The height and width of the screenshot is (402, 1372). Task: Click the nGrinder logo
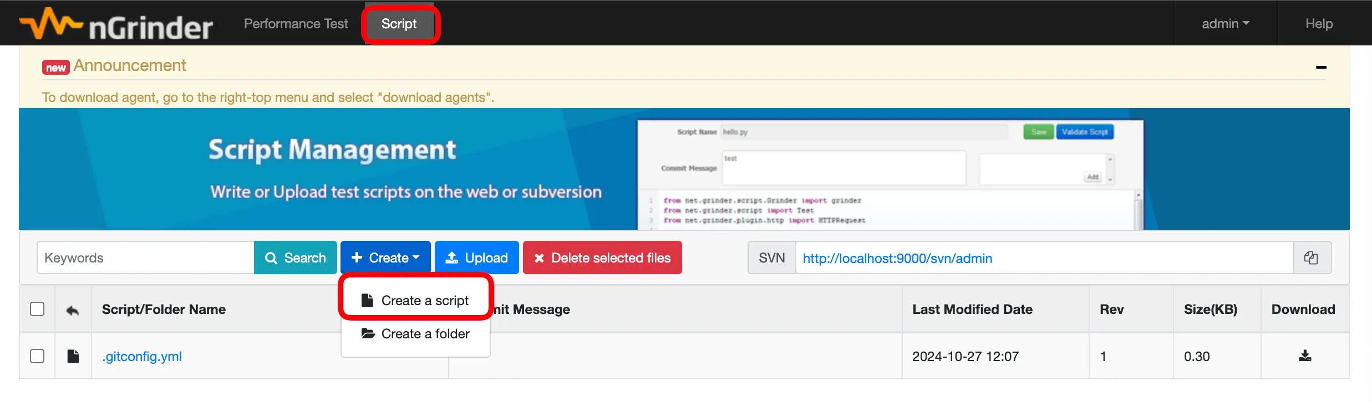(116, 25)
